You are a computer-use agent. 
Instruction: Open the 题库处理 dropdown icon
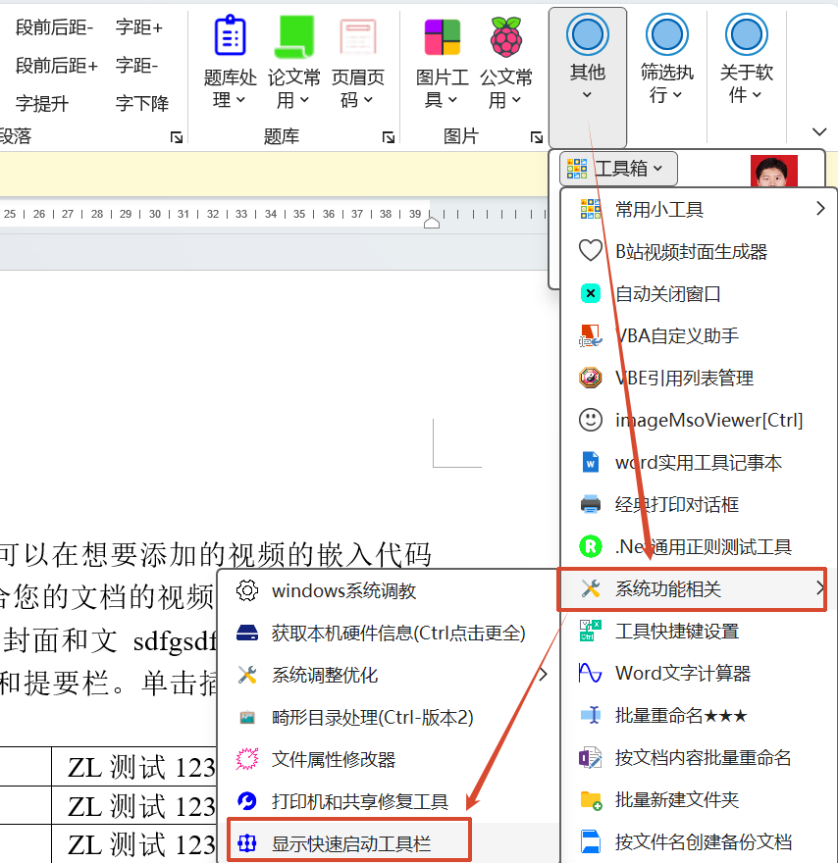tap(230, 35)
